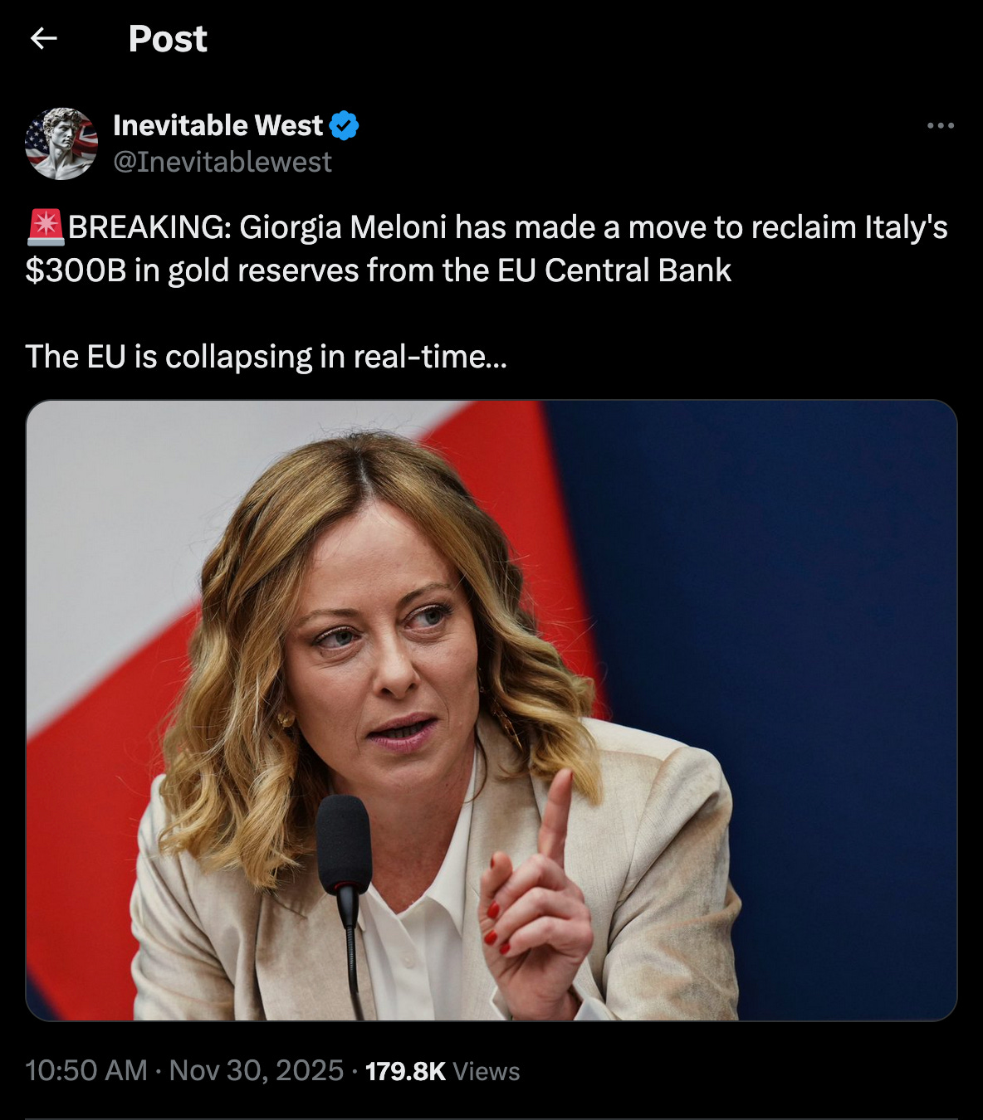The width and height of the screenshot is (983, 1120).
Task: Select the word BREAKING in the post
Action: pyautogui.click(x=149, y=227)
